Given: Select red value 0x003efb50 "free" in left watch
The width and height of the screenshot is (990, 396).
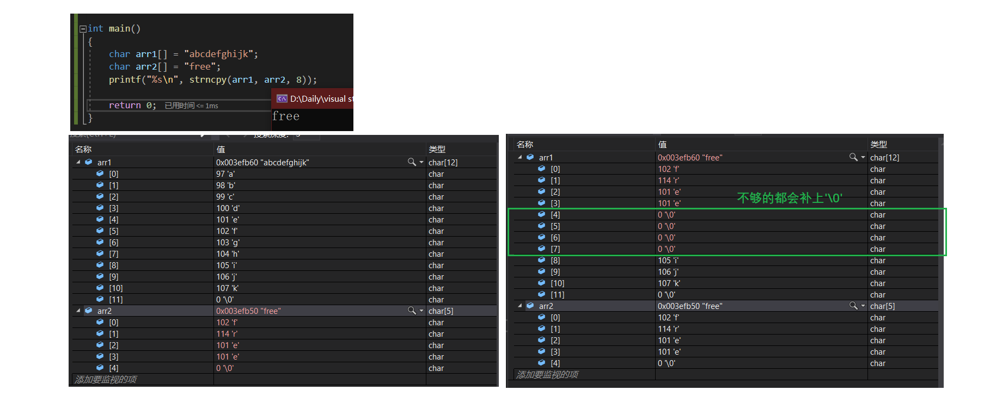Looking at the screenshot, I should [x=248, y=311].
